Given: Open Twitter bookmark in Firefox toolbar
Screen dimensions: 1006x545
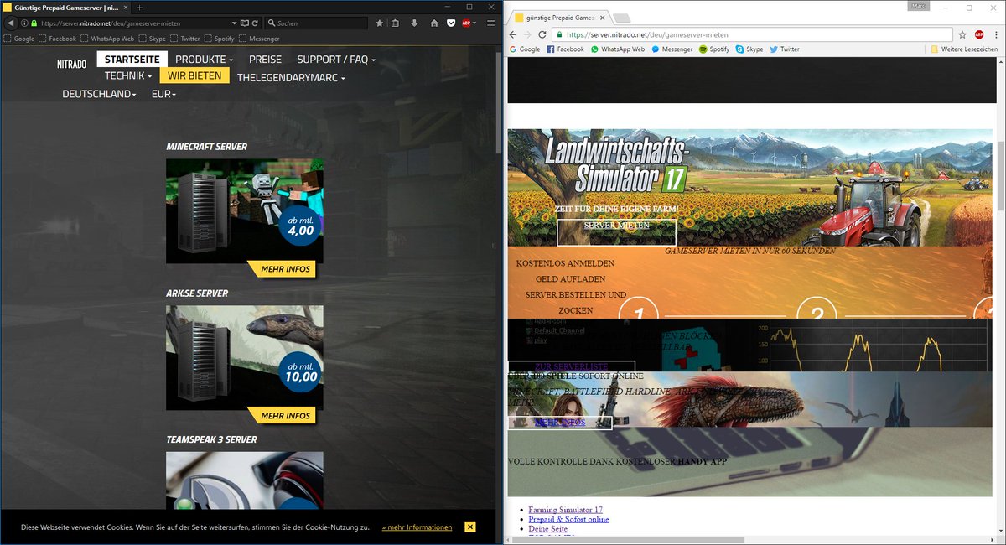Looking at the screenshot, I should pyautogui.click(x=185, y=39).
